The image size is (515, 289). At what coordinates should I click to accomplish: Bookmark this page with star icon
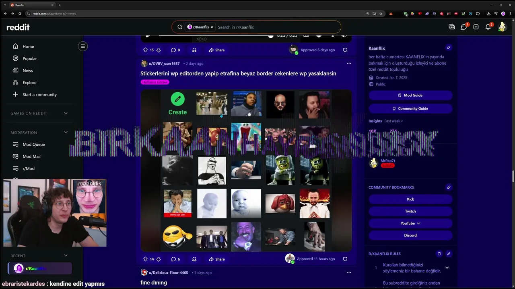click(x=381, y=14)
